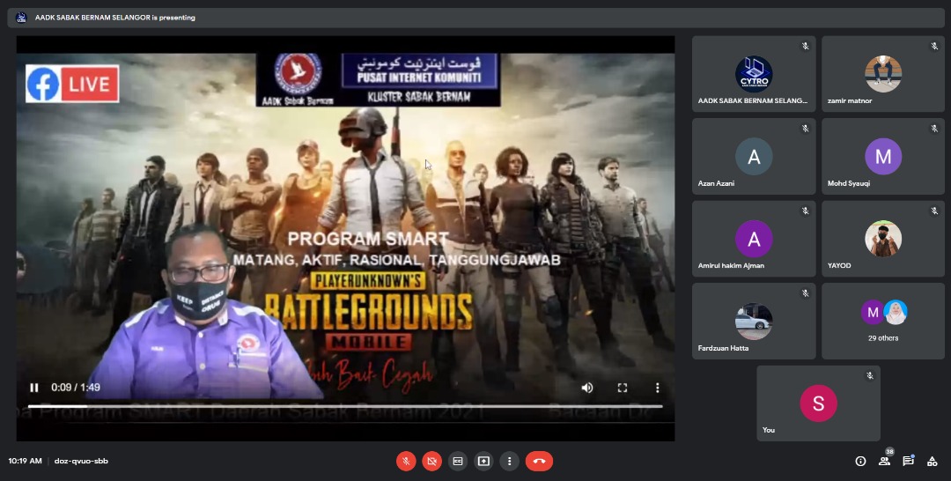Unmute your microphone in the call controls
This screenshot has width=951, height=481.
406,461
